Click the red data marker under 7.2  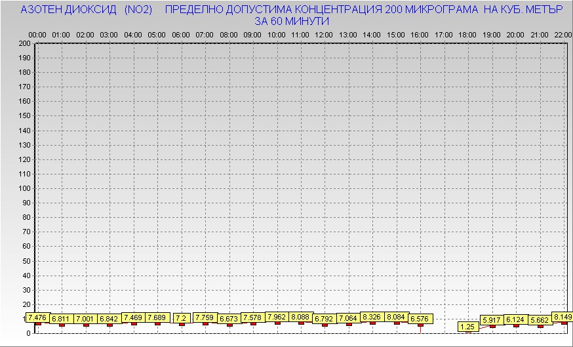tap(182, 324)
